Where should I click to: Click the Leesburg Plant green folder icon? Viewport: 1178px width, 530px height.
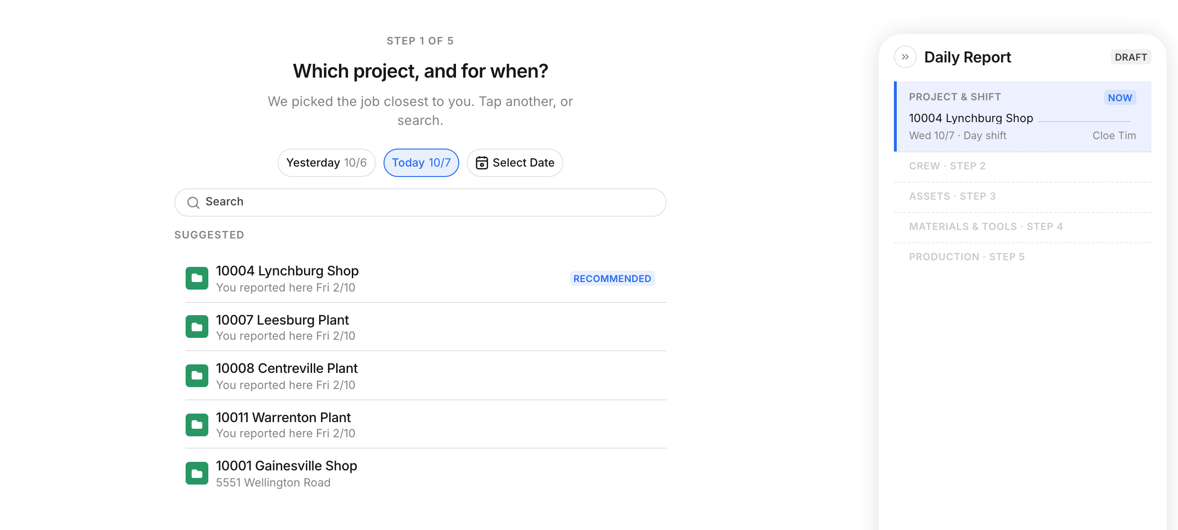click(x=197, y=327)
